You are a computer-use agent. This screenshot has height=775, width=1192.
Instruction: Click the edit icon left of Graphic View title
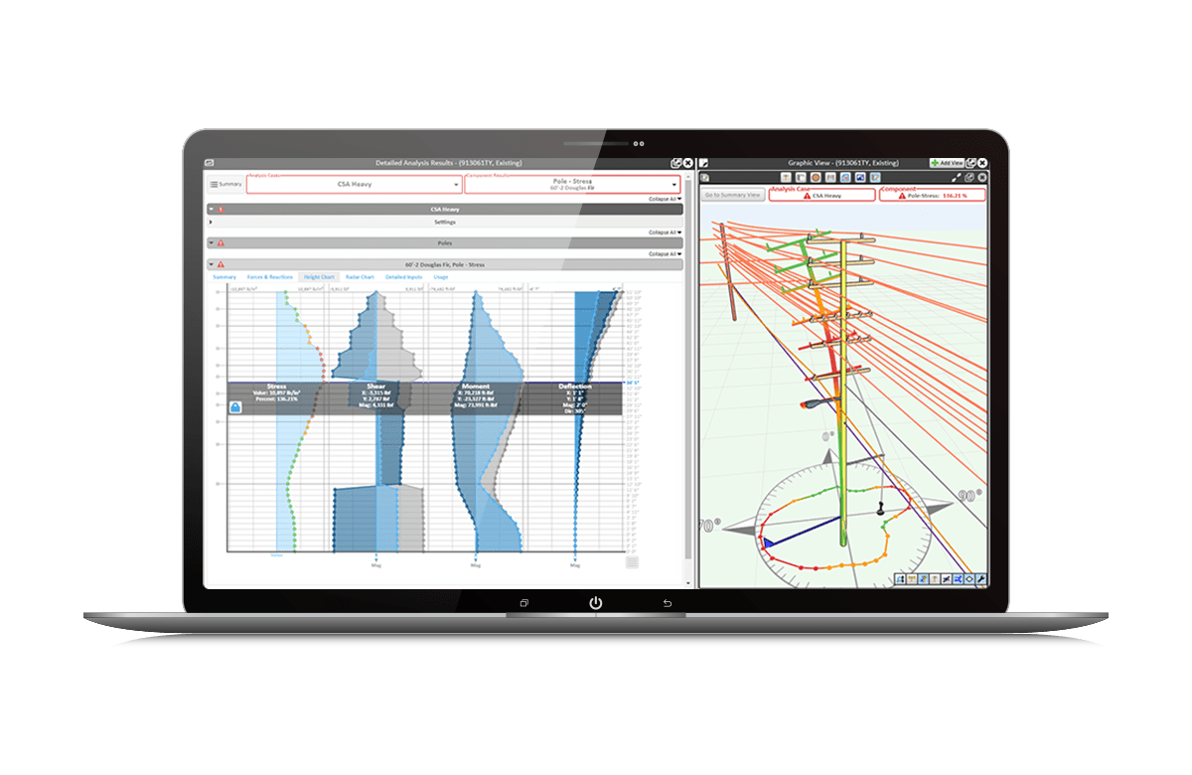click(x=704, y=162)
